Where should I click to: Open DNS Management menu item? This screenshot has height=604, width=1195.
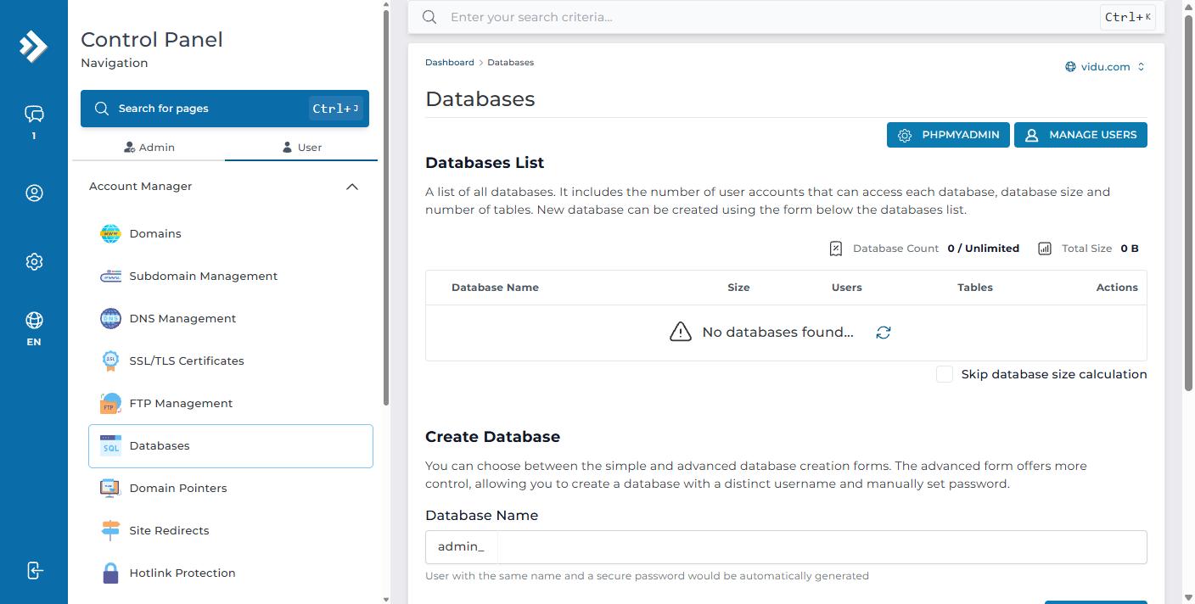point(231,318)
